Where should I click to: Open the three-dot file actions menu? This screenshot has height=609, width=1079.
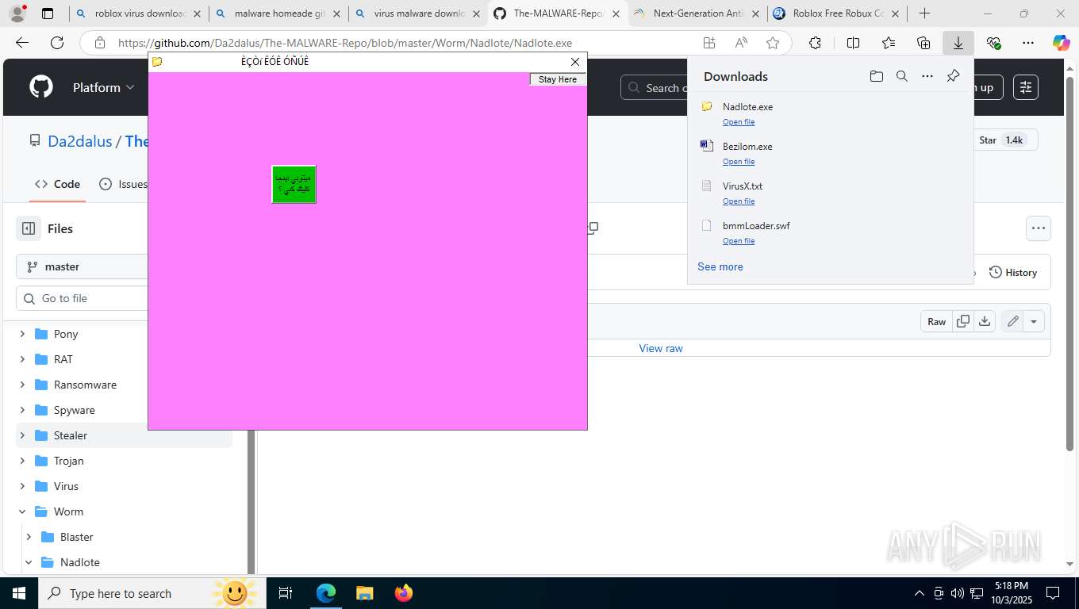[x=1039, y=228]
